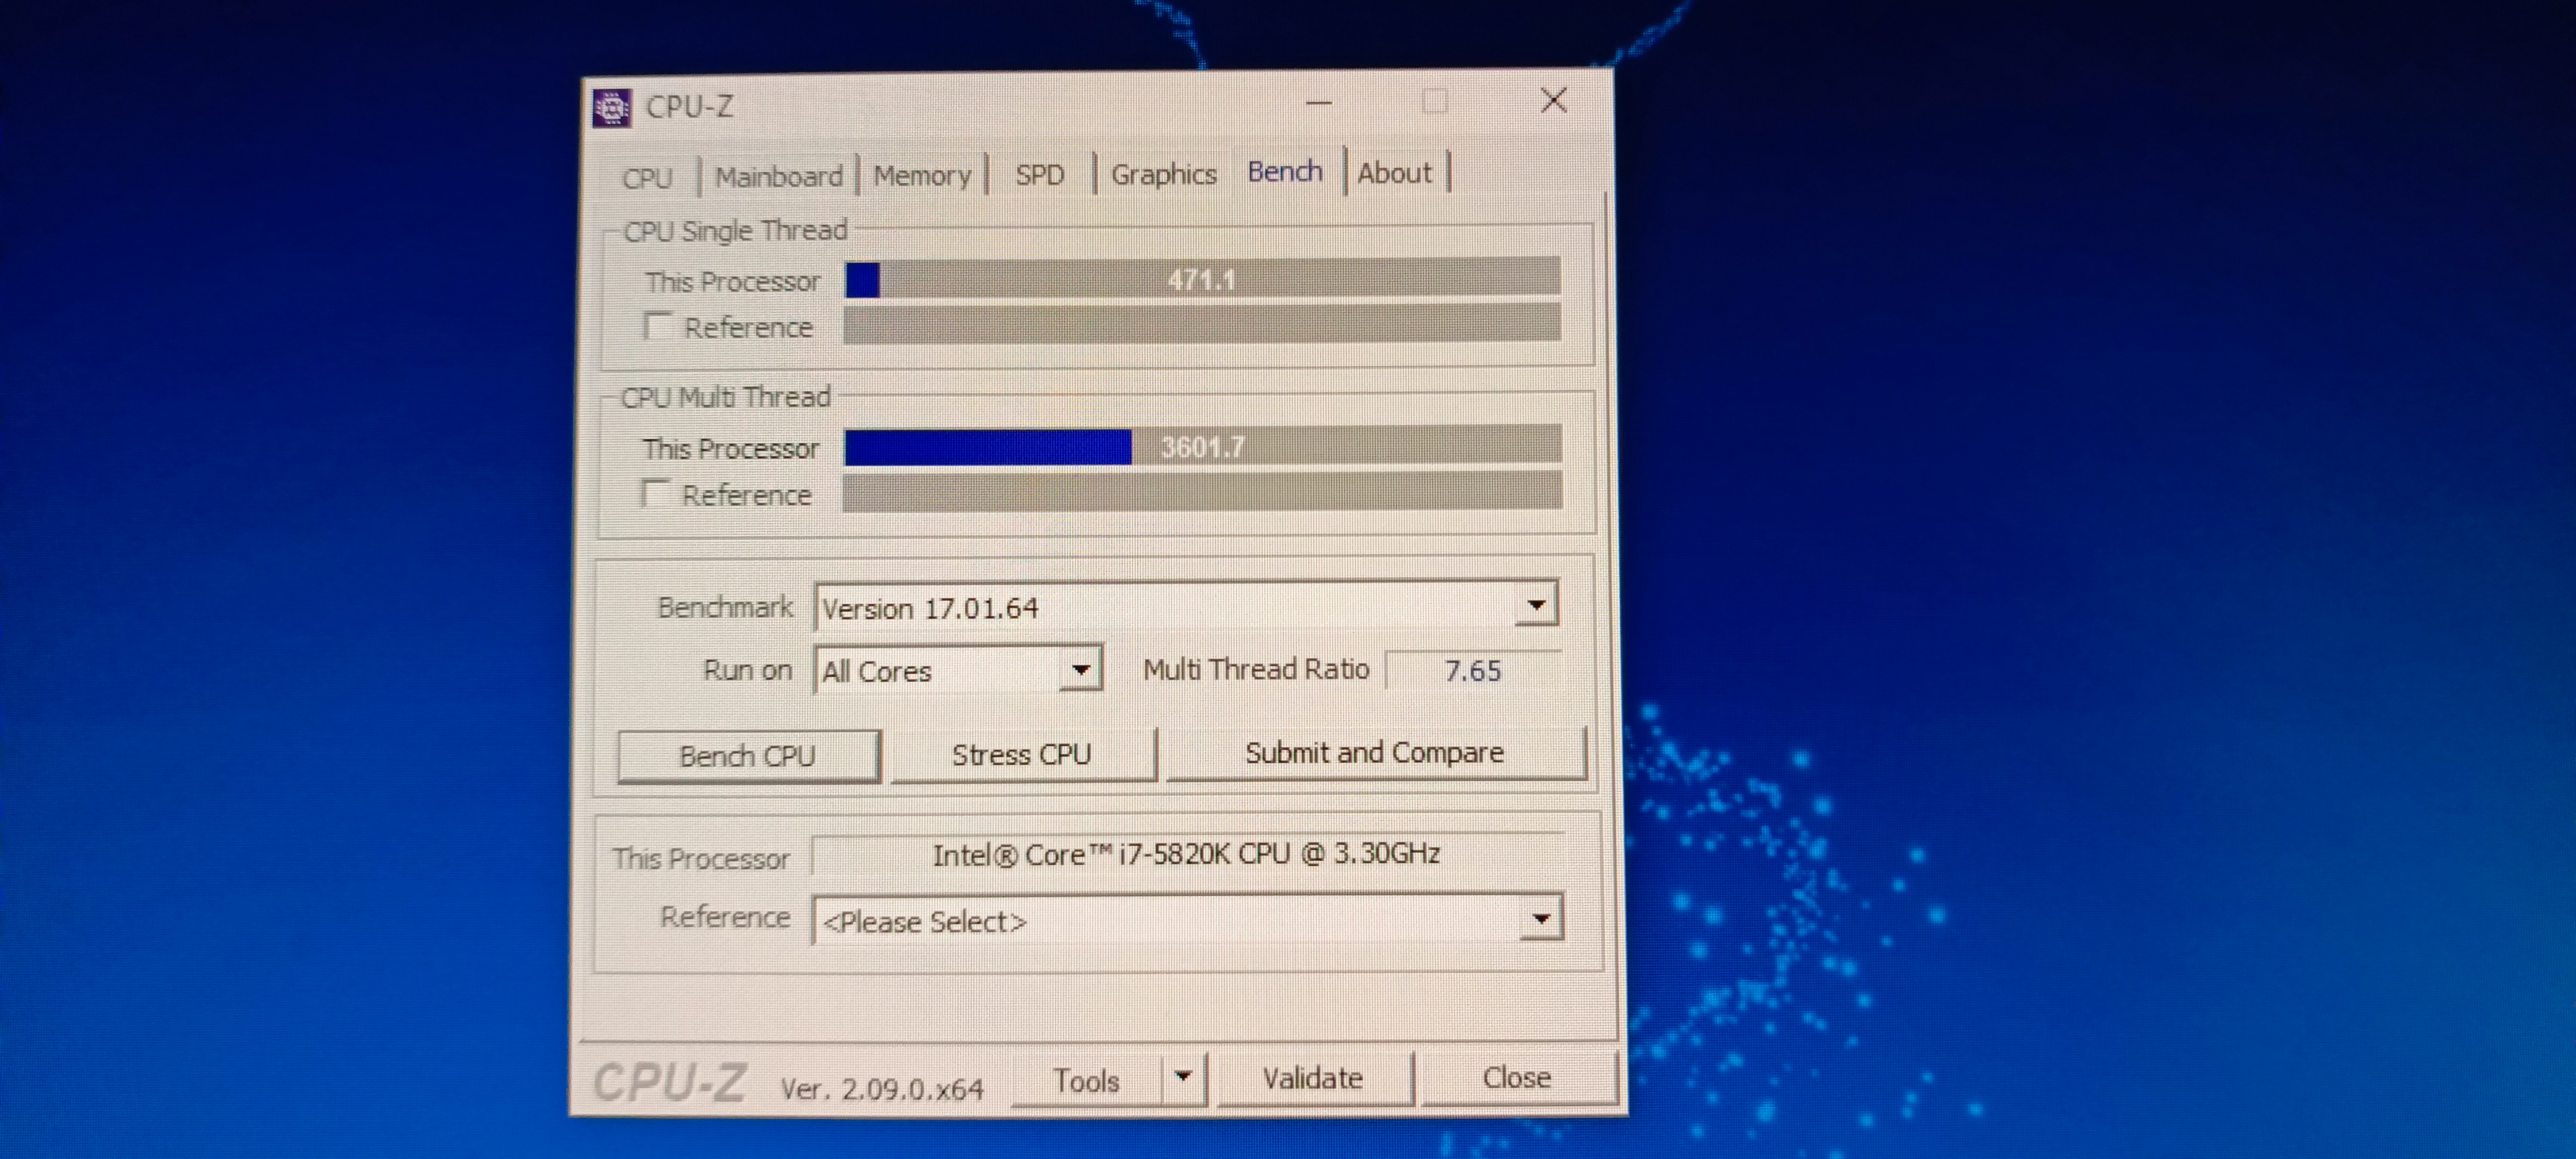Open the Graphics tab
2576x1159 pixels.
(x=1163, y=174)
